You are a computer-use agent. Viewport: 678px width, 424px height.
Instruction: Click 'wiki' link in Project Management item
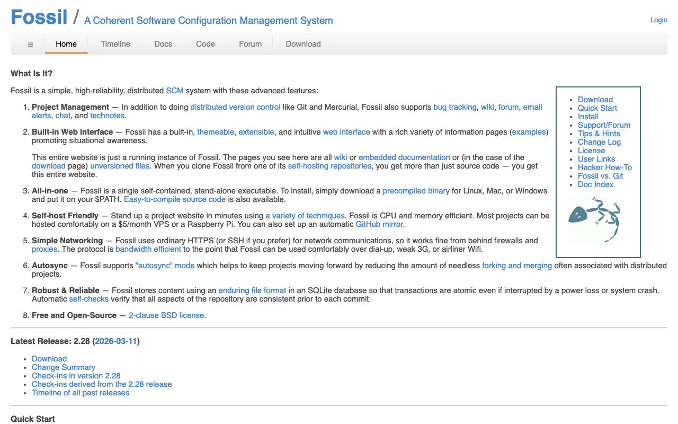(x=487, y=107)
